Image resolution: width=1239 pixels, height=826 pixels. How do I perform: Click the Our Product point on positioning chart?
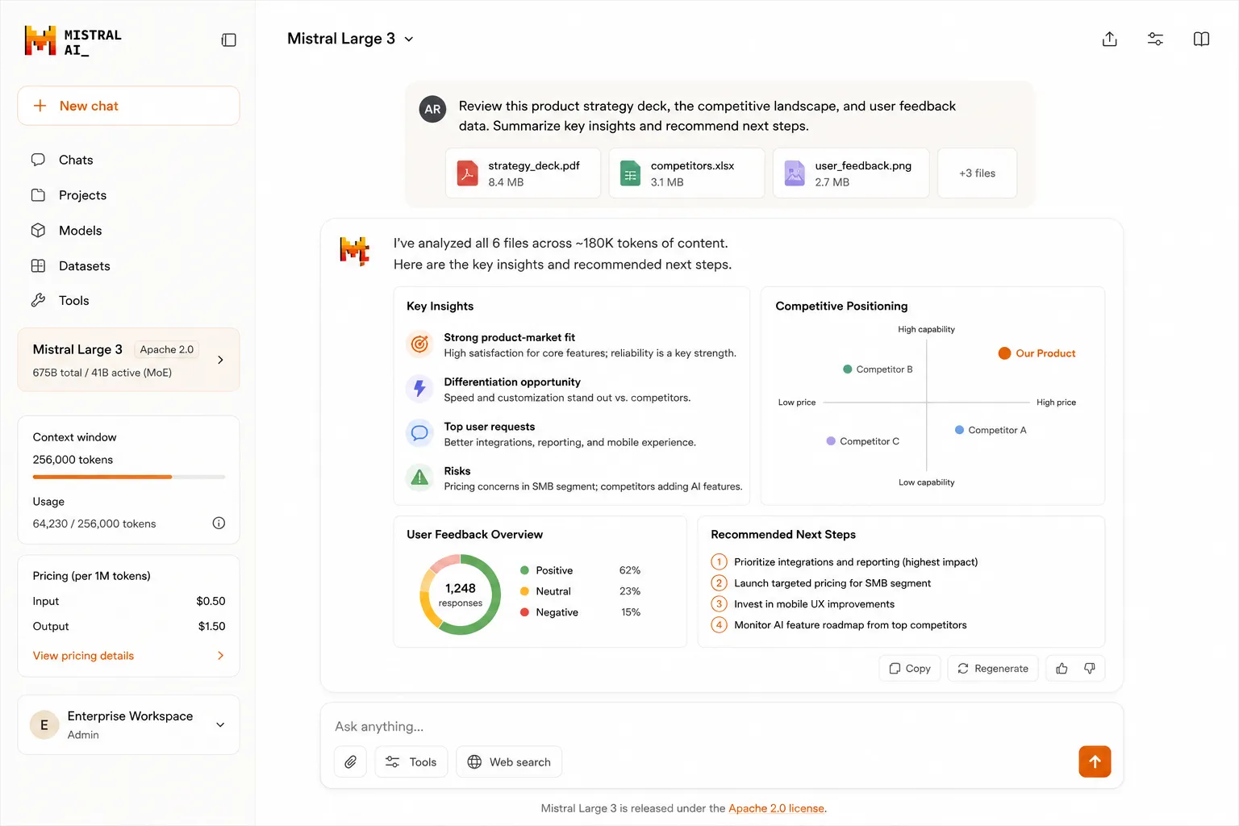(x=1004, y=353)
